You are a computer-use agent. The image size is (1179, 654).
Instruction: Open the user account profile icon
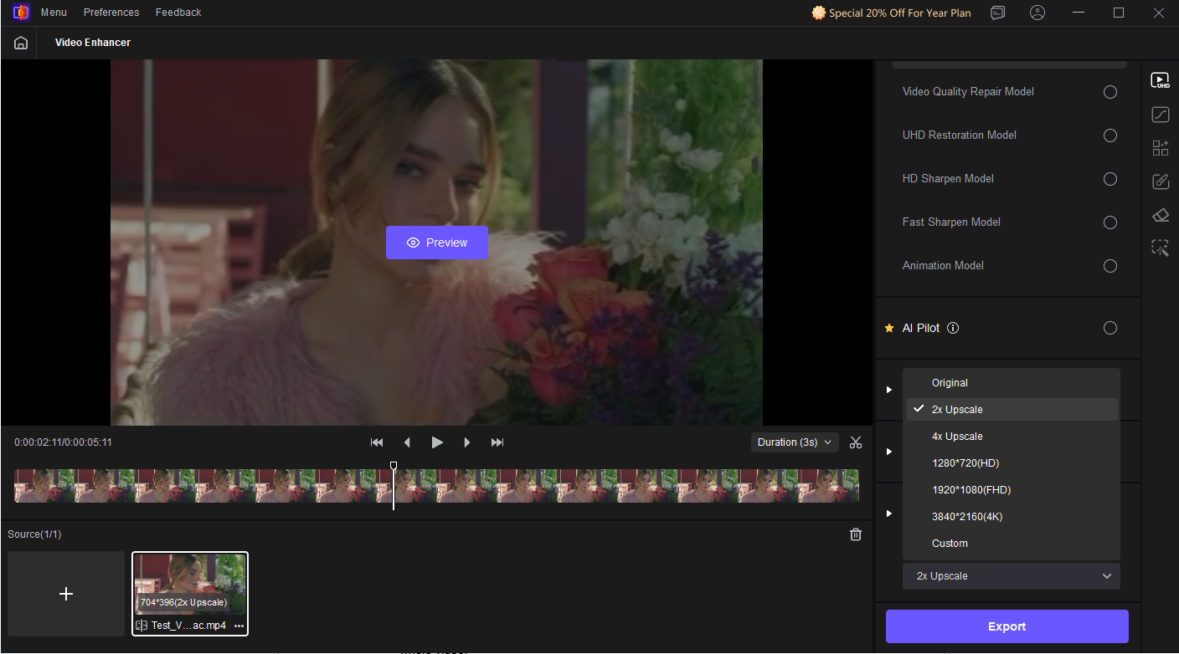coord(1037,13)
